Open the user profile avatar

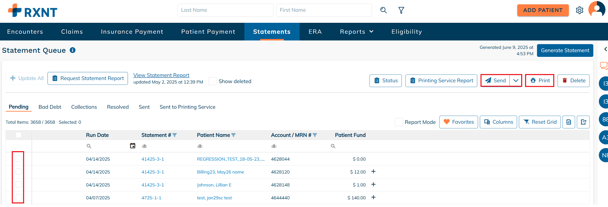pyautogui.click(x=597, y=10)
